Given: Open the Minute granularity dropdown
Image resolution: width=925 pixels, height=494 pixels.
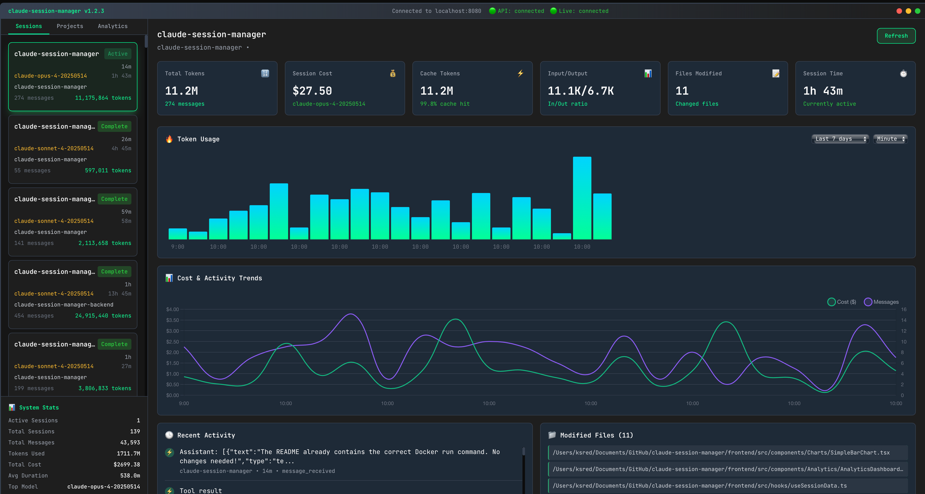Looking at the screenshot, I should pyautogui.click(x=890, y=139).
